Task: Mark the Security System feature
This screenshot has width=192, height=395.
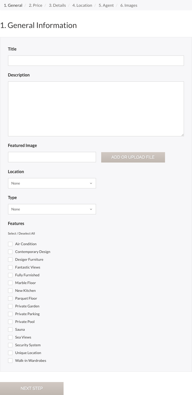Action: pos(10,345)
